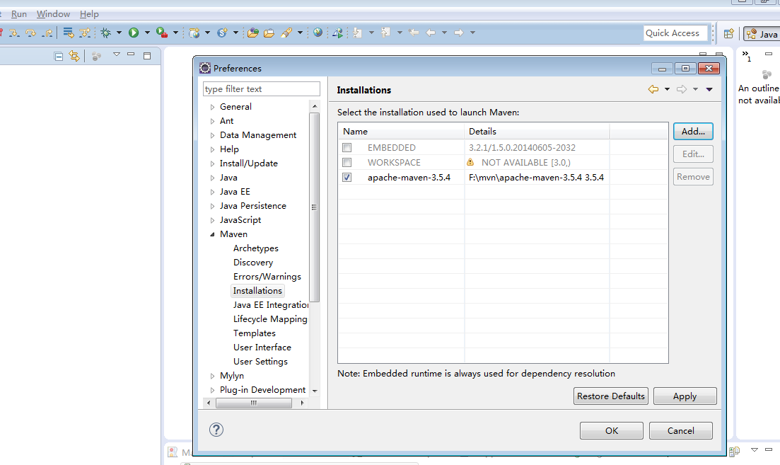Check the WORKSPACE installation checkbox

click(x=347, y=163)
